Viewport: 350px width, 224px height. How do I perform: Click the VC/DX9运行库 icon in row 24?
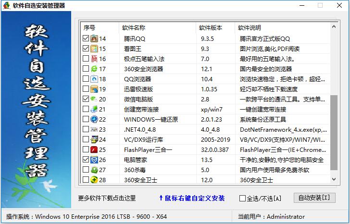pyautogui.click(x=94, y=139)
